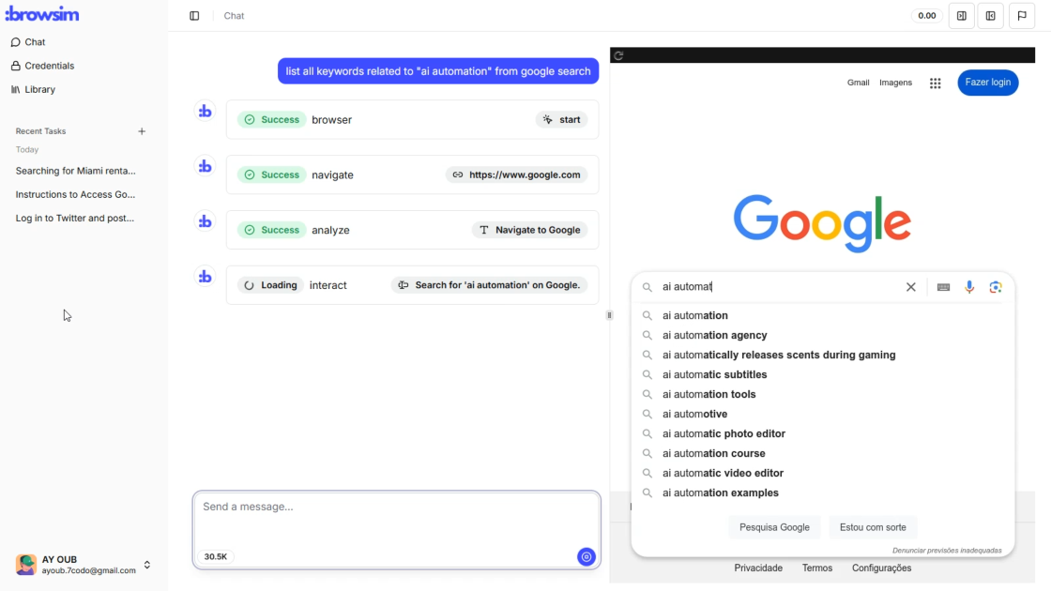Select suggestion 'ai automation'
The image size is (1051, 591).
[x=822, y=315]
